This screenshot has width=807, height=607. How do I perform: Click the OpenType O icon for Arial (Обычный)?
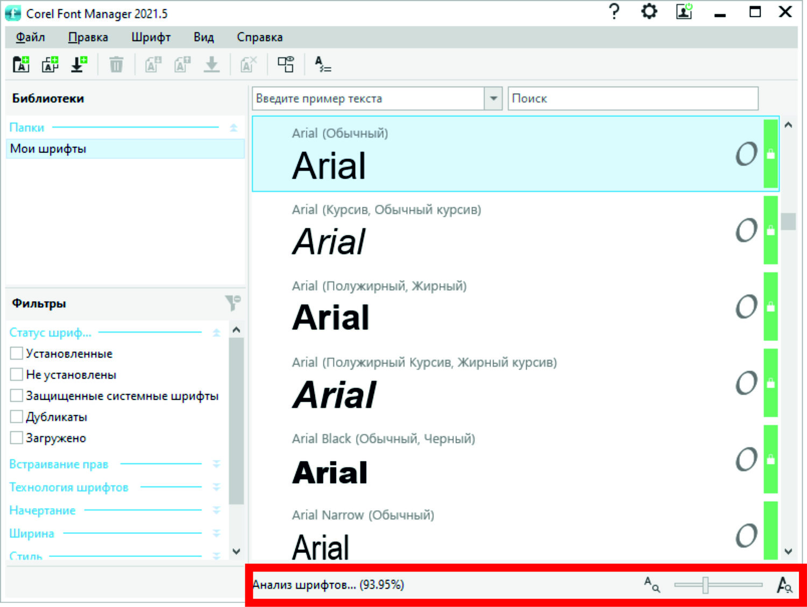tap(747, 154)
